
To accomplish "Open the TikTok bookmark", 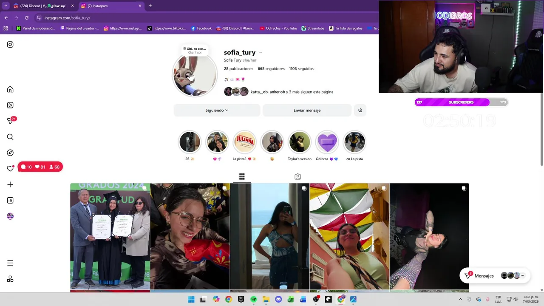I will coord(167,28).
